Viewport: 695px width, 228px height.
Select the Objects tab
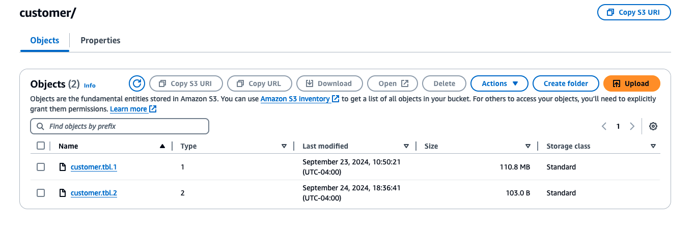coord(45,40)
